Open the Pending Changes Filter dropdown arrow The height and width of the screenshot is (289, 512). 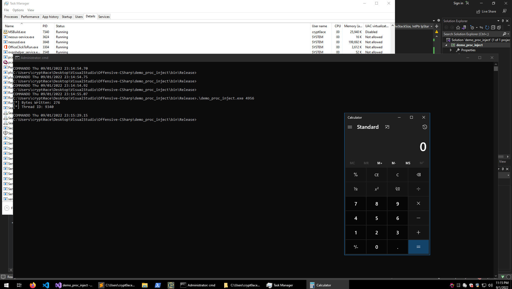(x=477, y=27)
